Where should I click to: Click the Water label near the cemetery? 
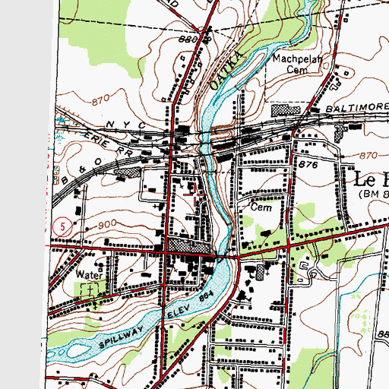coord(89,274)
